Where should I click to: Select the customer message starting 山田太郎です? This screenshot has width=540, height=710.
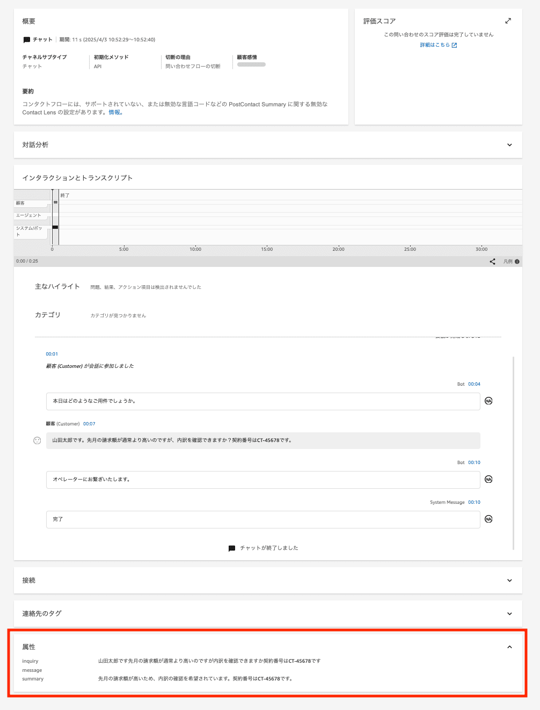pyautogui.click(x=263, y=440)
